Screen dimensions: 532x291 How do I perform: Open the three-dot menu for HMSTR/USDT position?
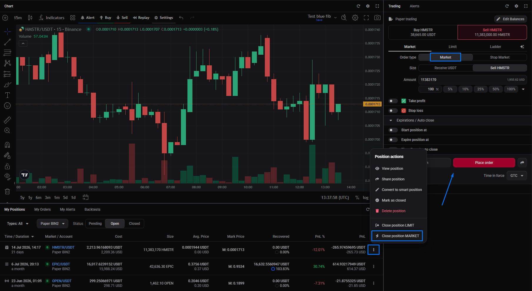tap(374, 250)
